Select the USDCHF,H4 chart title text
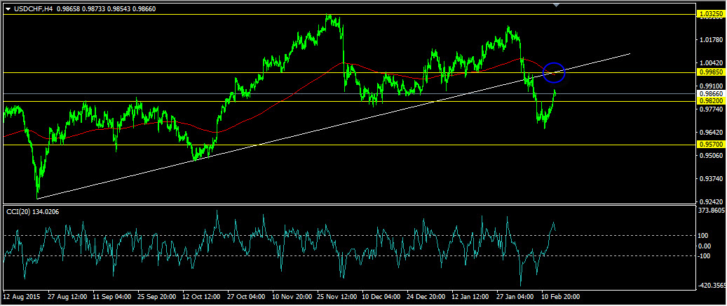This screenshot has height=306, width=727. coord(32,8)
